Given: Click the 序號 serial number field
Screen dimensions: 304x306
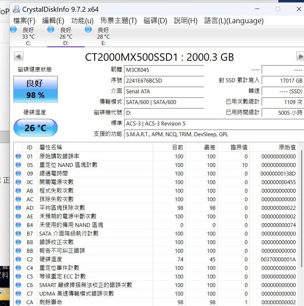Looking at the screenshot, I should pos(164,80).
